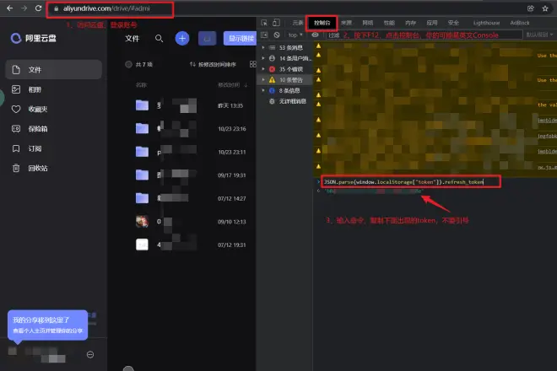
Task: Click the search magnifier icon next to 文件
Action: tap(160, 38)
